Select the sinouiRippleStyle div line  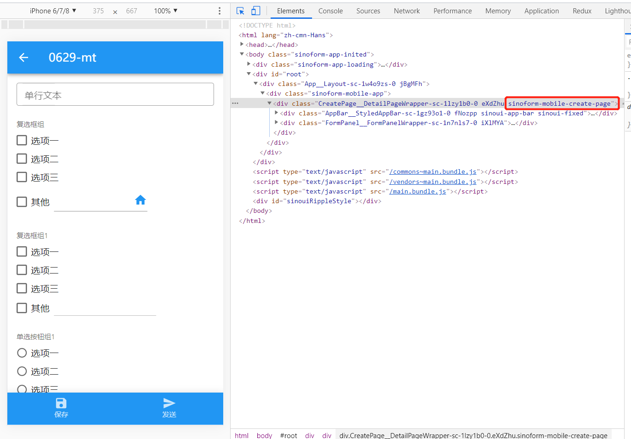pos(317,201)
